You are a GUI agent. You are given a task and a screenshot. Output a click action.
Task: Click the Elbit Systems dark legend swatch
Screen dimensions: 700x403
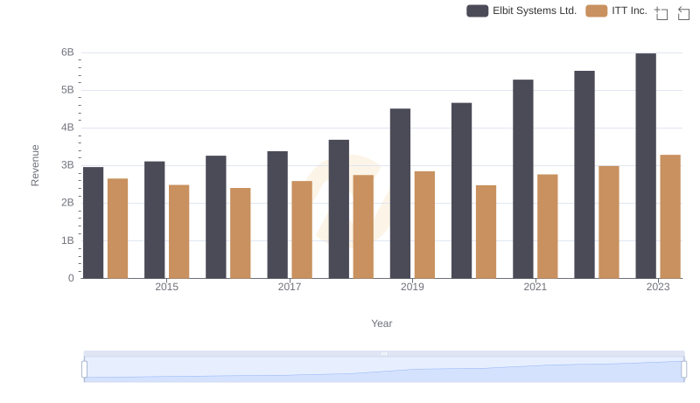[x=477, y=10]
